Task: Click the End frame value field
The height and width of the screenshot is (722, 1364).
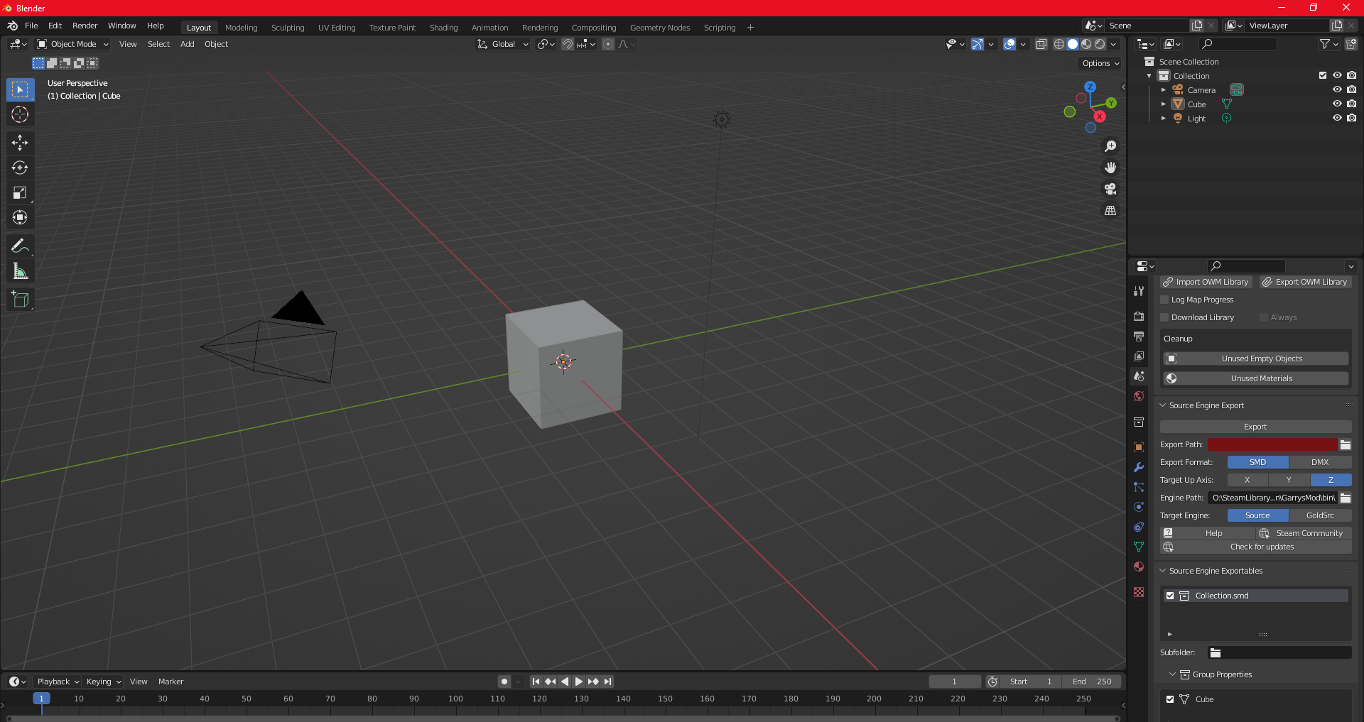Action: click(x=1093, y=682)
